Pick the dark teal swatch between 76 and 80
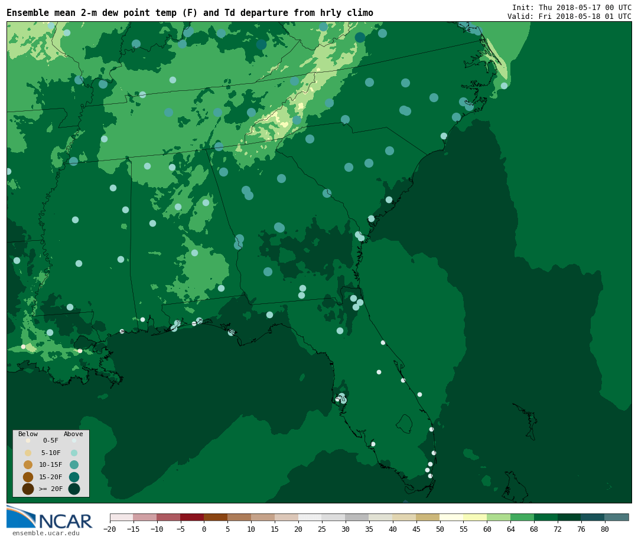 point(593,517)
